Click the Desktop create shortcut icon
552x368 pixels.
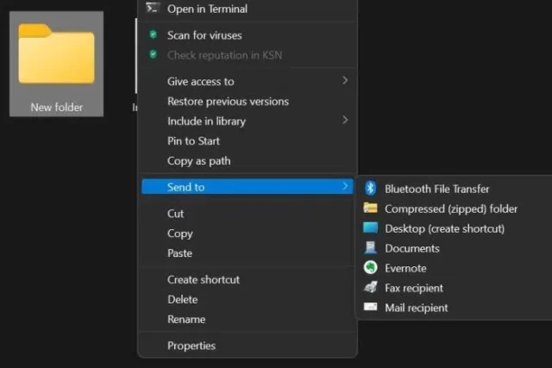tap(370, 228)
